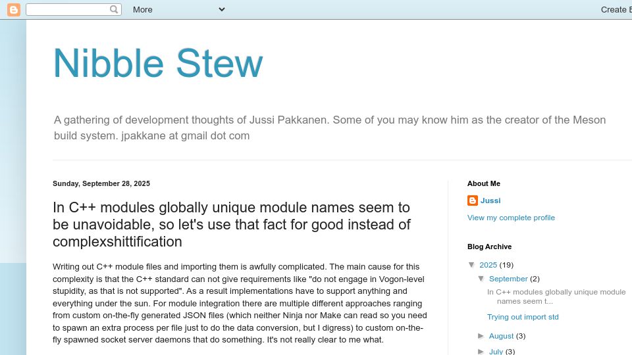
Task: Open the Blogger logo icon in navbar
Action: (x=14, y=10)
